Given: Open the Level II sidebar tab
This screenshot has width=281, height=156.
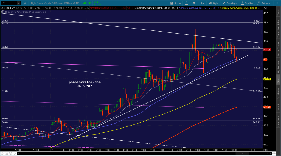Looking at the screenshot, I should point(279,107).
